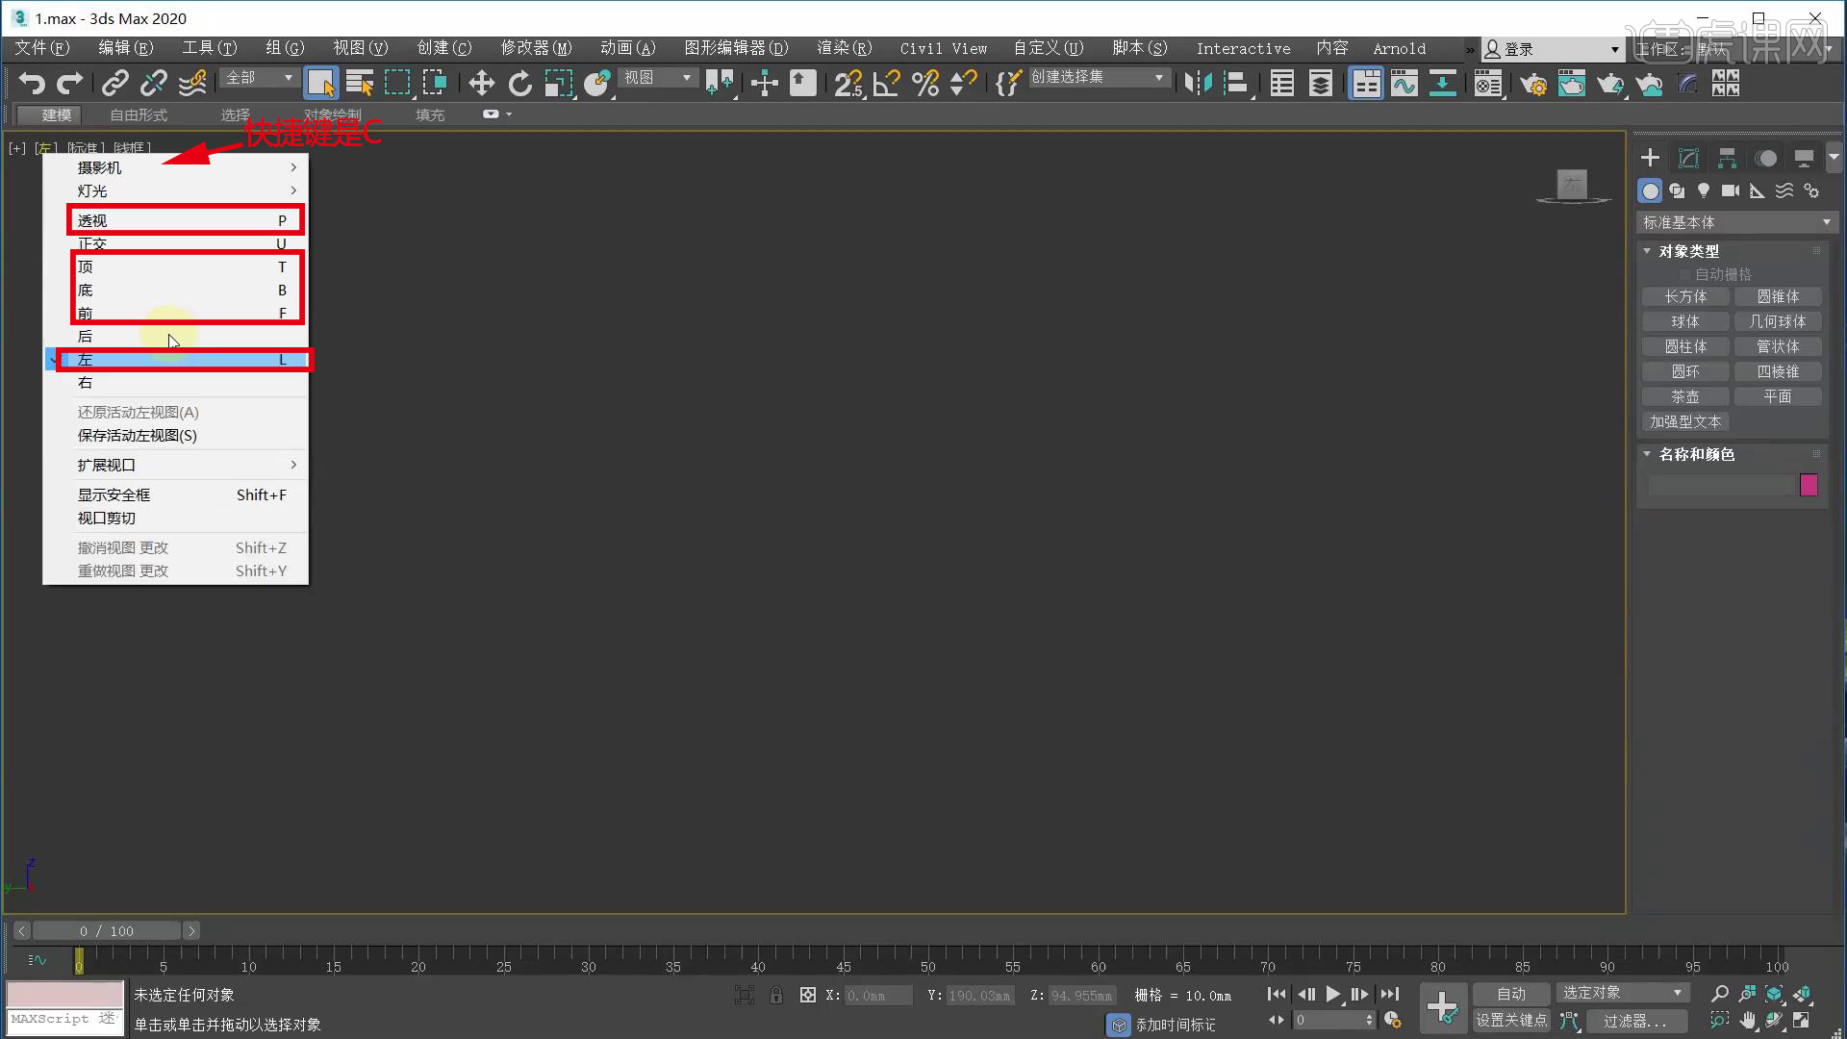Open the Hierarchy panel tab

click(x=1727, y=158)
